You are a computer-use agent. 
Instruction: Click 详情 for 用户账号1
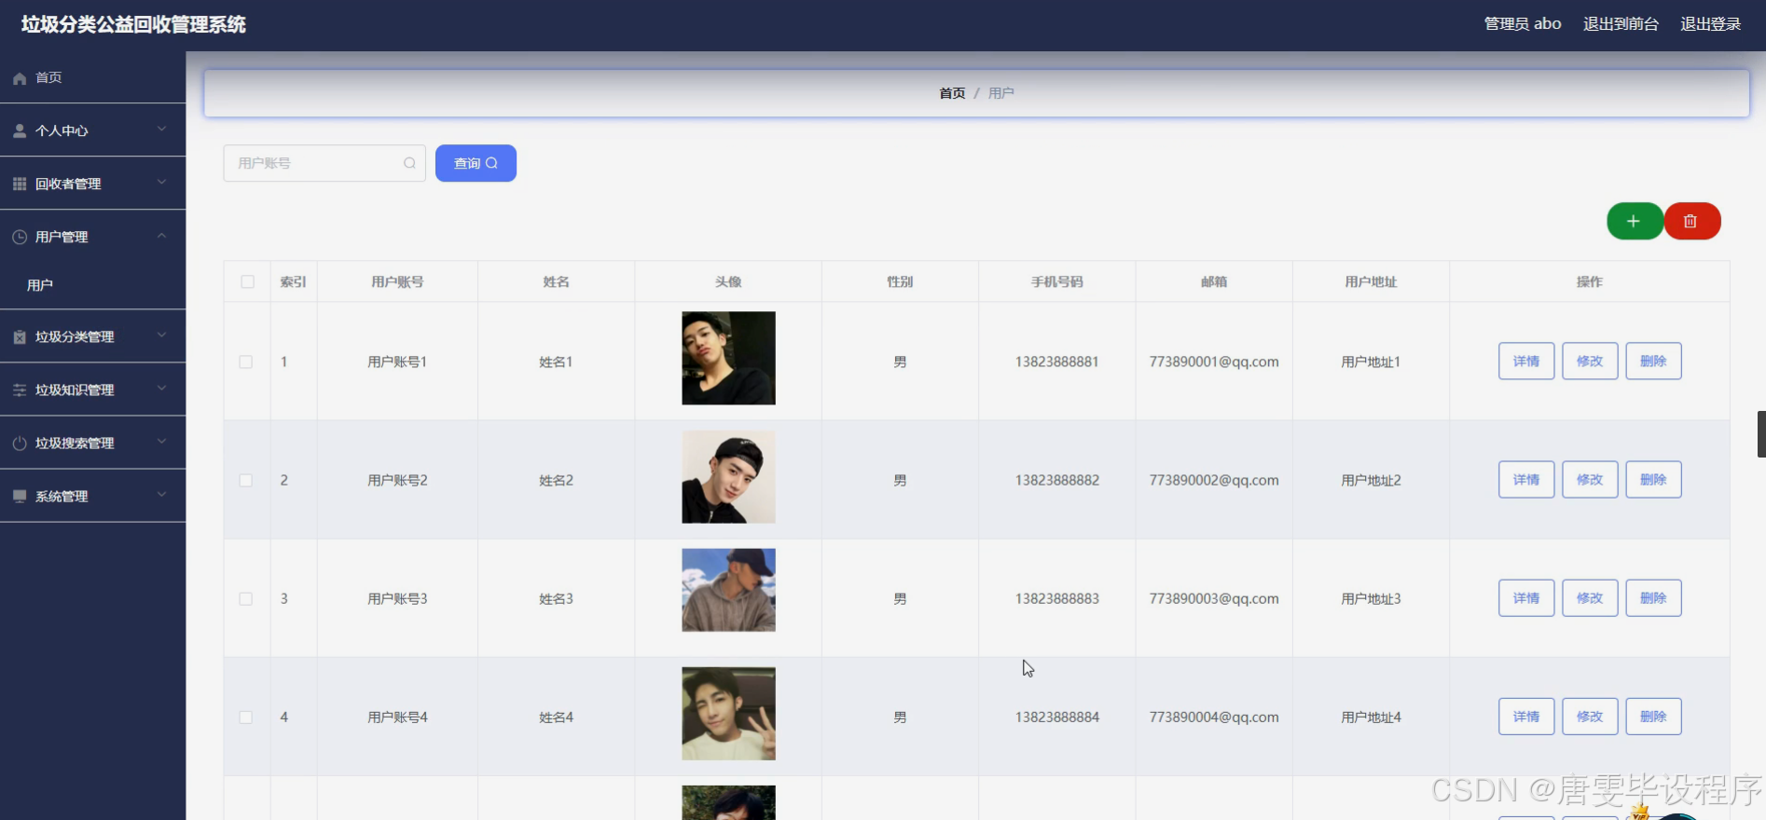[x=1526, y=362]
